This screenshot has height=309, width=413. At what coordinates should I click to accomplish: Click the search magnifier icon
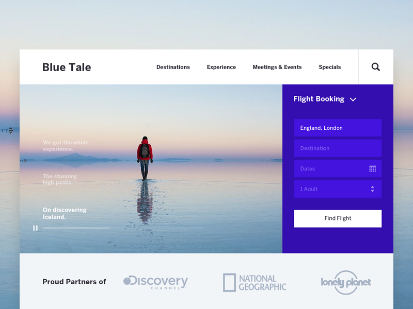(376, 67)
